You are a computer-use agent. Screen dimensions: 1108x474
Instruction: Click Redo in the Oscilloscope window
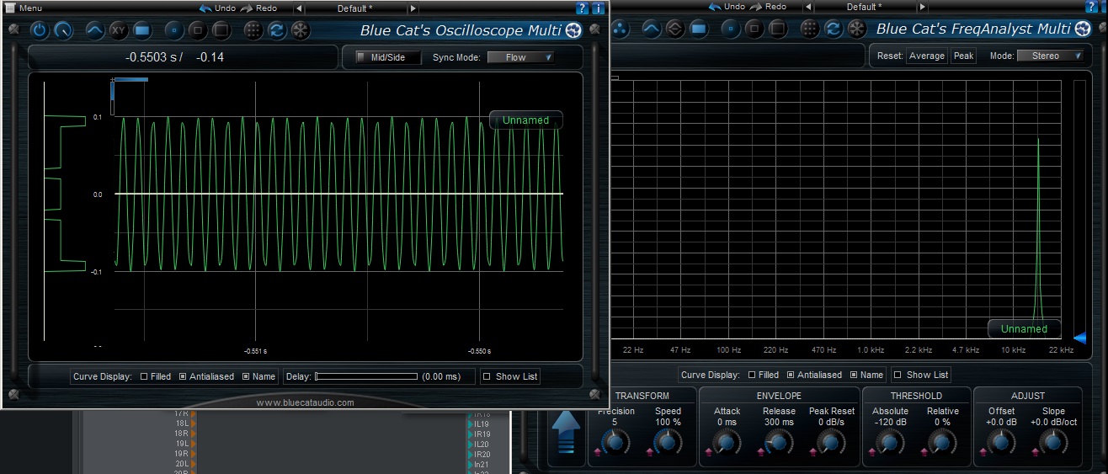(x=259, y=8)
